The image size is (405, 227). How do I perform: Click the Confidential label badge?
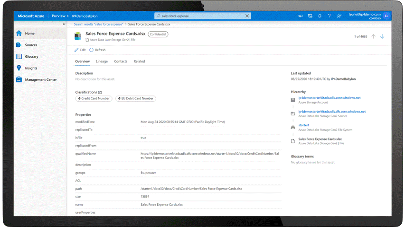tap(158, 34)
